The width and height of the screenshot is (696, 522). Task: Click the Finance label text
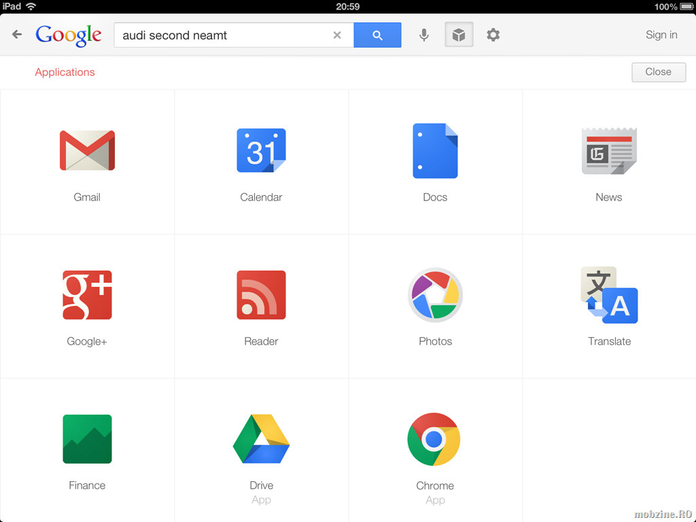[x=87, y=485]
